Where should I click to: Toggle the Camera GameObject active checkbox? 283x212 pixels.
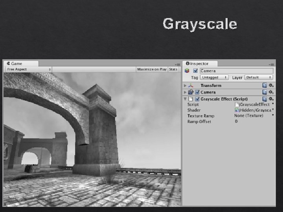pyautogui.click(x=195, y=71)
